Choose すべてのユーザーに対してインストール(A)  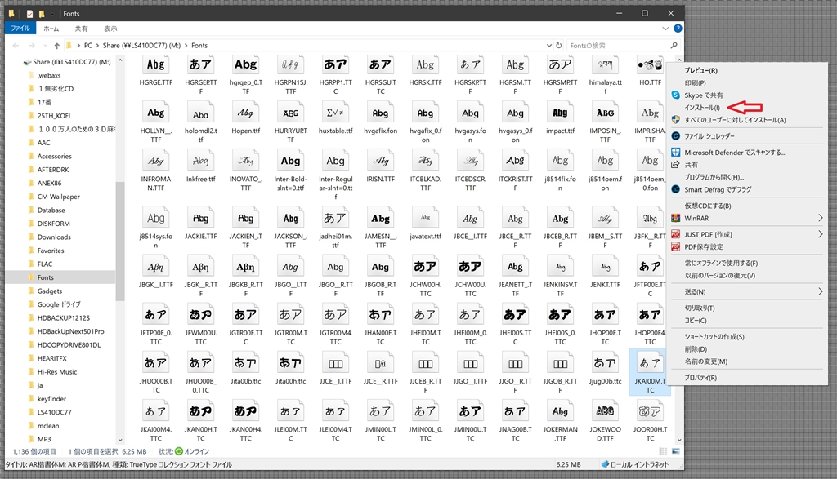pos(735,120)
